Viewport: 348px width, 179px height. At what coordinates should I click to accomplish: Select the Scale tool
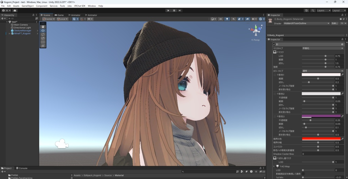43,38
